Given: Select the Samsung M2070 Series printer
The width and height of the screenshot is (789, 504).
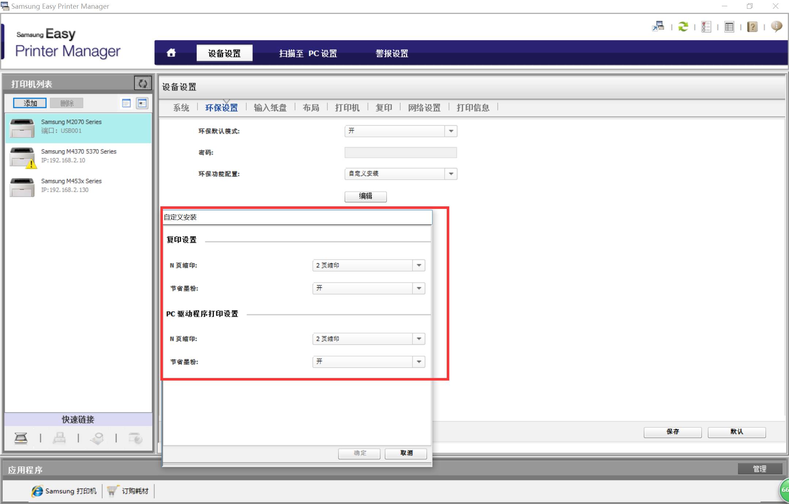Looking at the screenshot, I should point(78,128).
